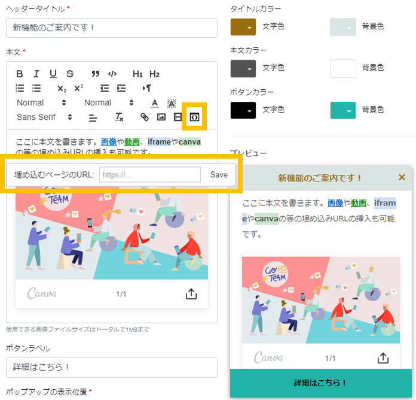Image resolution: width=416 pixels, height=400 pixels.
Task: Apply underline formatting
Action: coord(53,74)
